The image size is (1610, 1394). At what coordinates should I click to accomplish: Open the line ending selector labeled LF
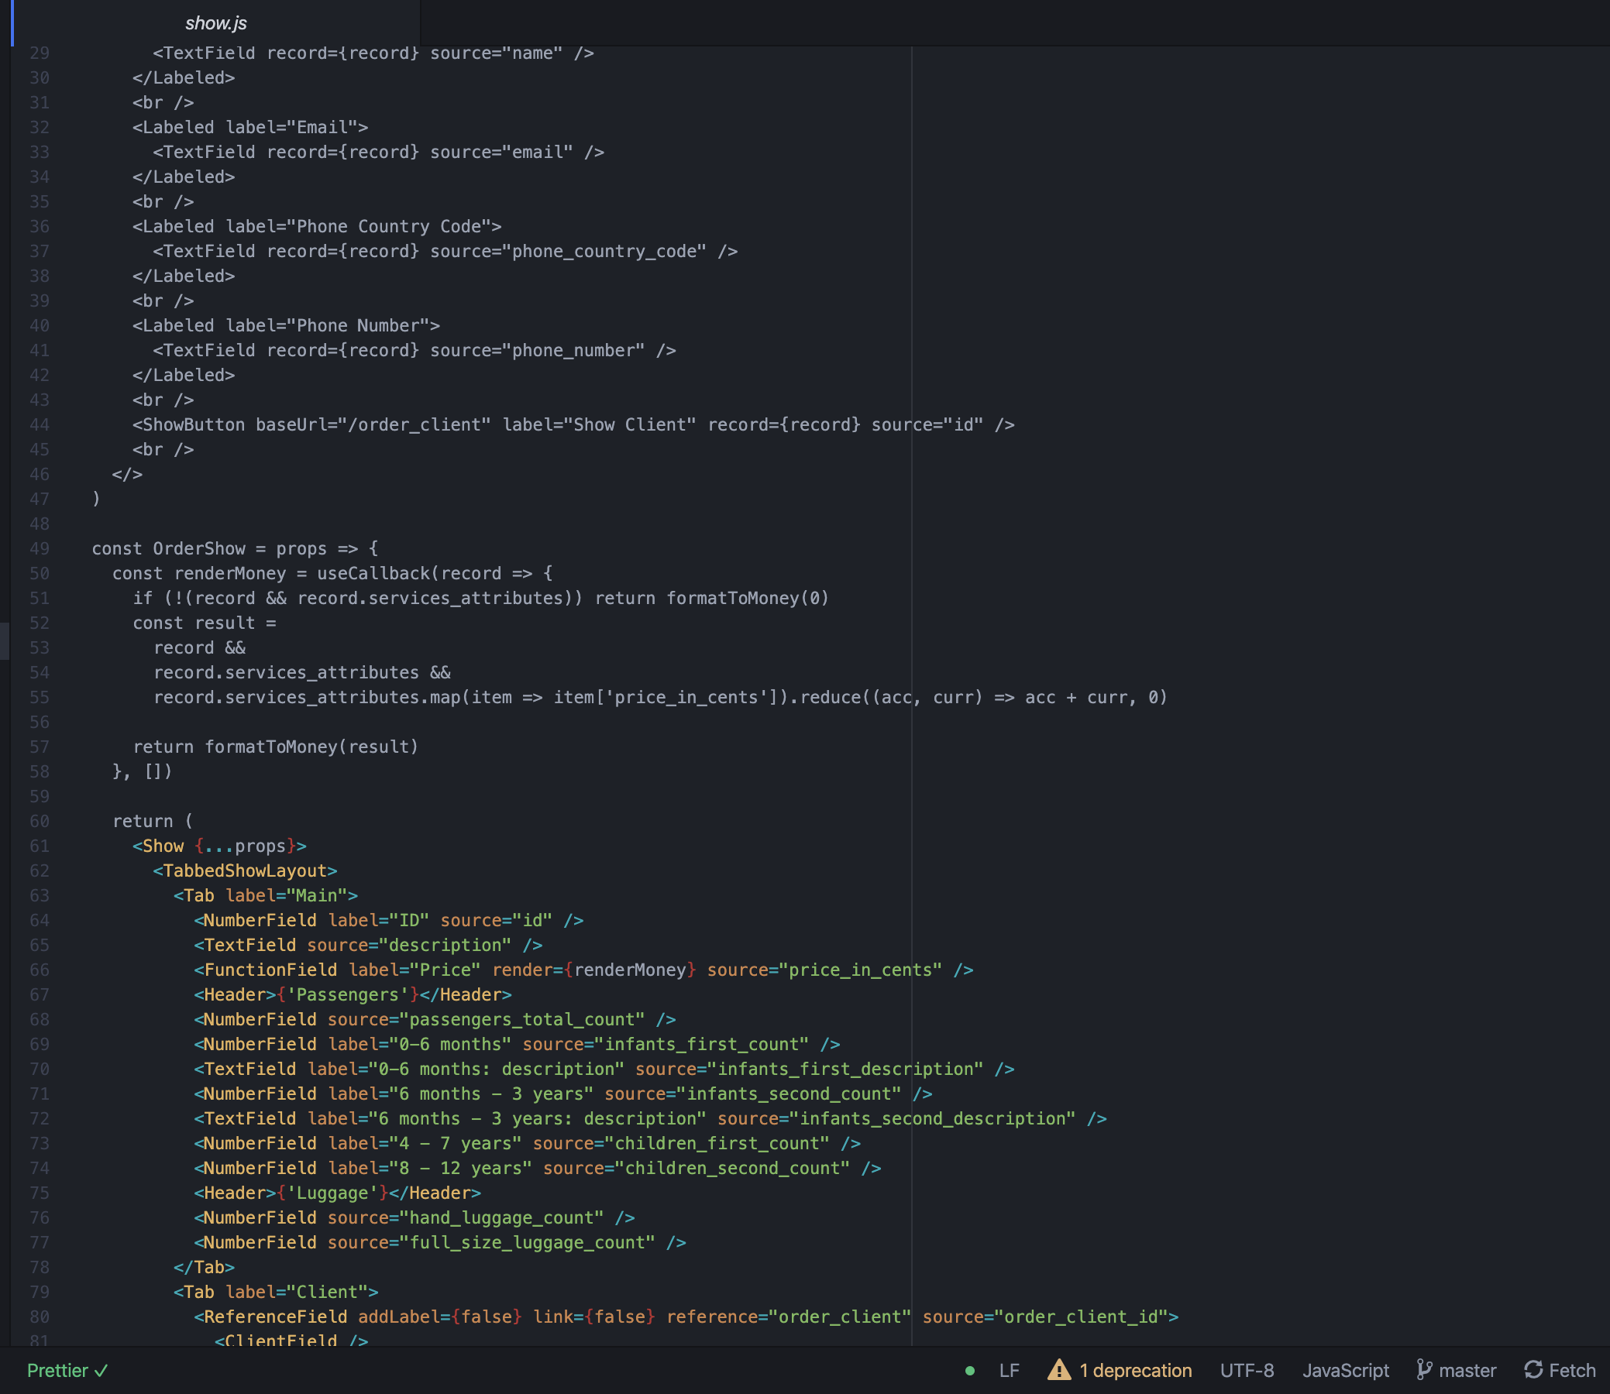(1010, 1370)
